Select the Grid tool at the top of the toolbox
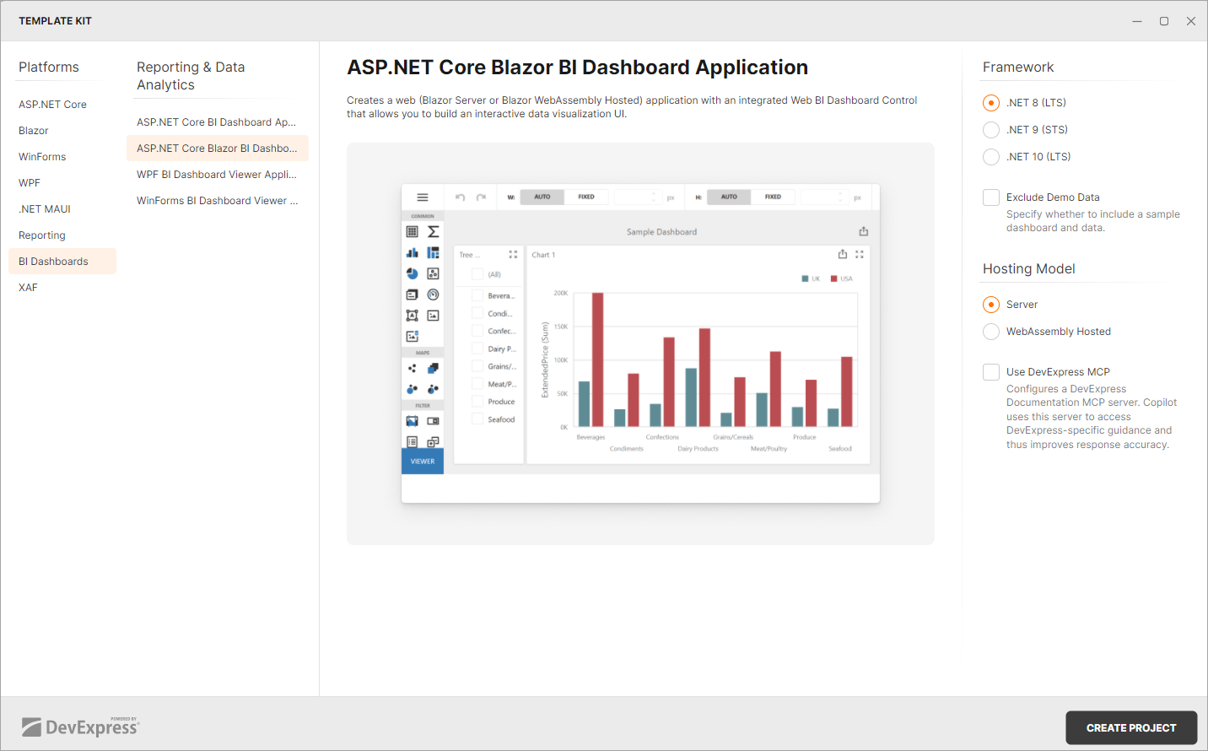This screenshot has height=751, width=1208. pyautogui.click(x=412, y=231)
